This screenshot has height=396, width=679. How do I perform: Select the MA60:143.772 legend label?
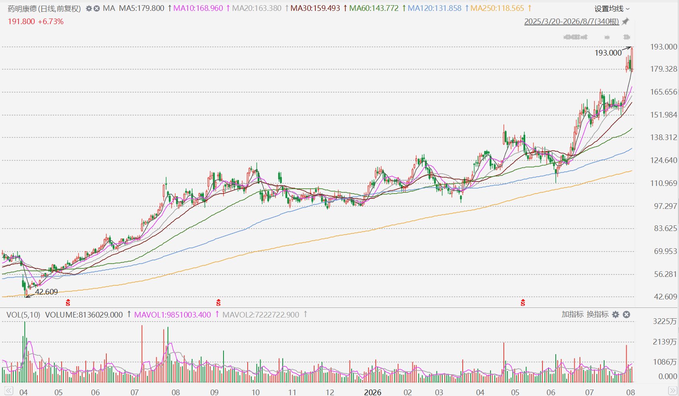374,8
